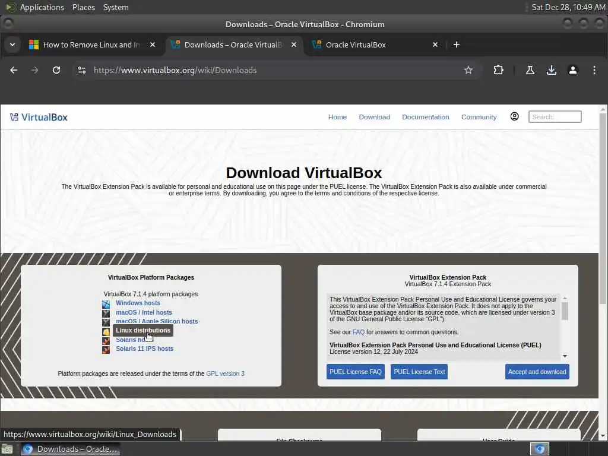Click the Linux distributions penguin icon

point(106,331)
